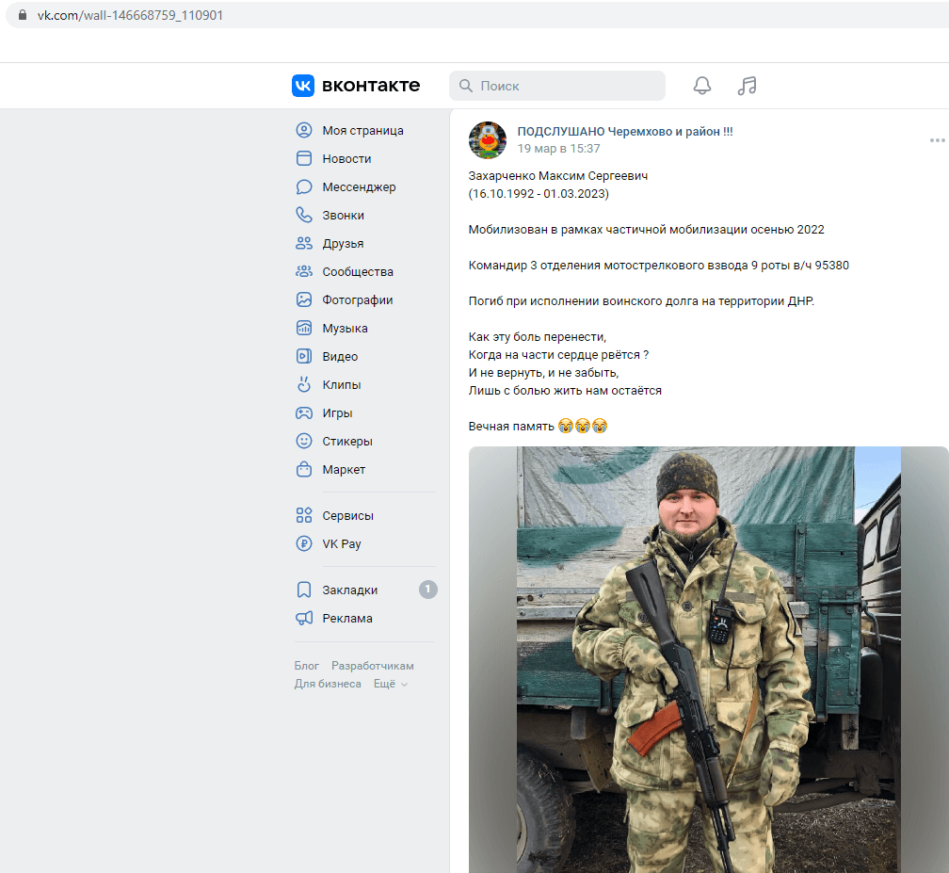Screen dimensions: 949x873
Task: Click the Calls phone icon
Action: pyautogui.click(x=304, y=216)
